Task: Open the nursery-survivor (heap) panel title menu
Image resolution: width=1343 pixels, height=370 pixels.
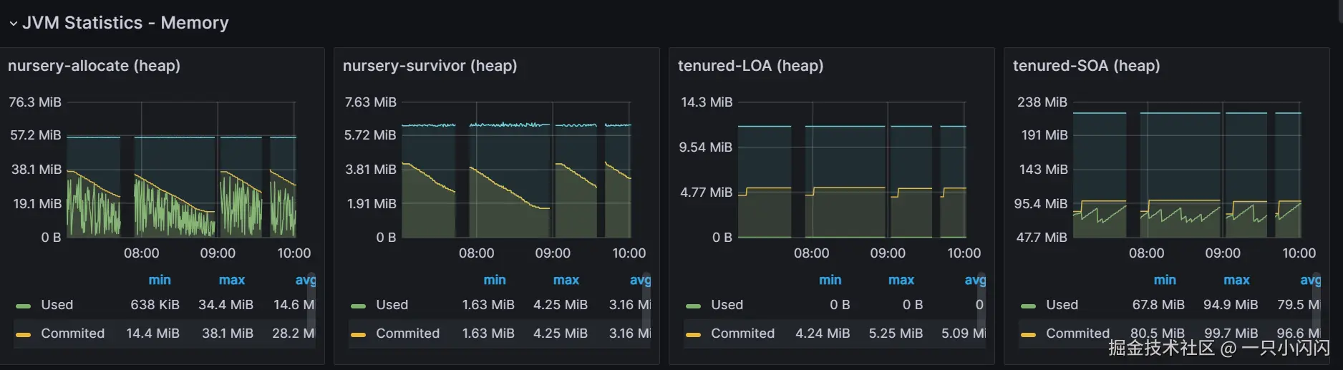Action: pos(430,66)
